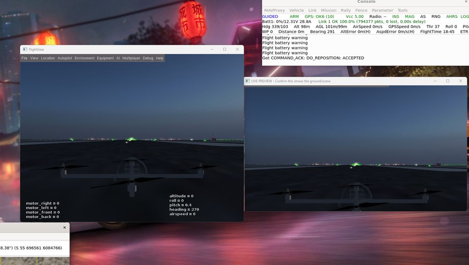Click the Alt 98m readout
The height and width of the screenshot is (265, 469).
302,26
